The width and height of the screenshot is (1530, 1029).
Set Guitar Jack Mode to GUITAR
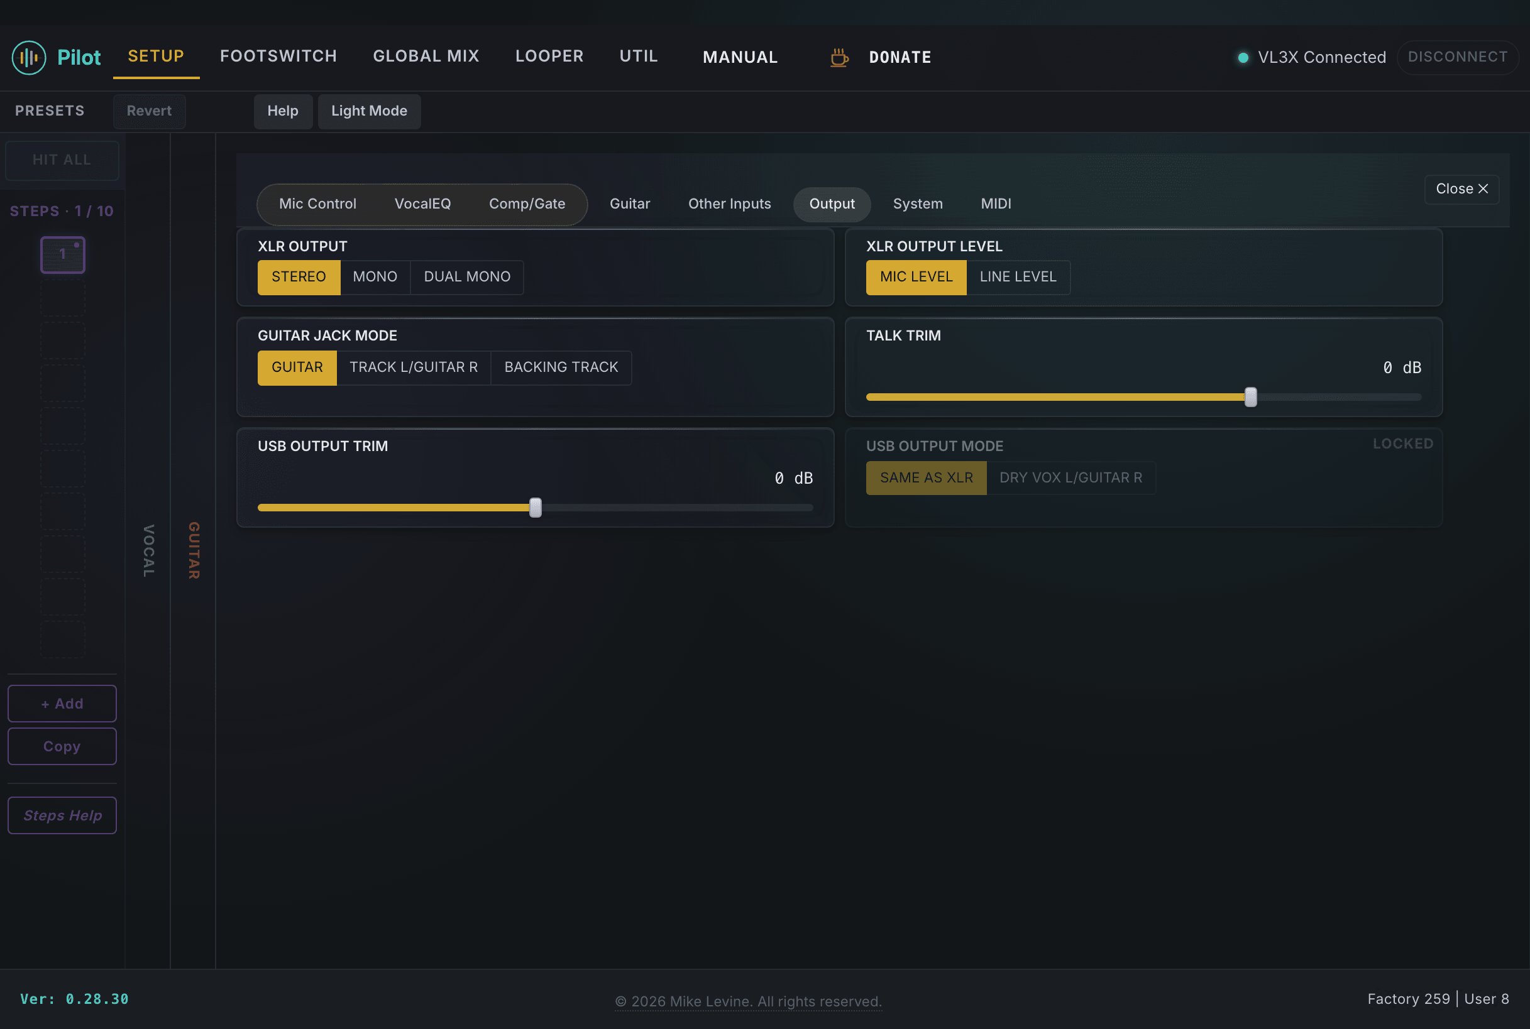[x=297, y=367]
